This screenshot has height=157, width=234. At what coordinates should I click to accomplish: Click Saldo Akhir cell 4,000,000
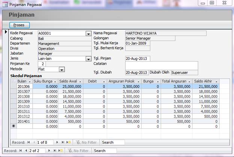(206, 112)
